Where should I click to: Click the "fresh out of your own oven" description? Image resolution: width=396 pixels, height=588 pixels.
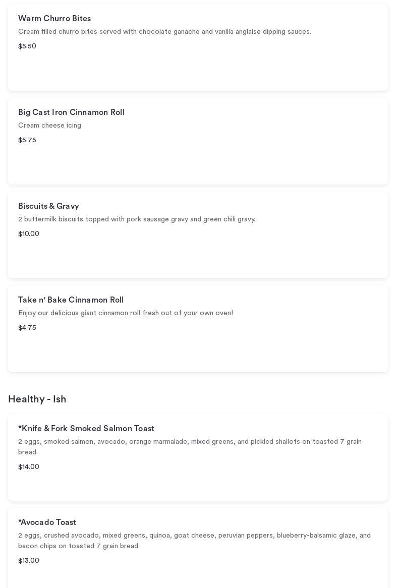pos(126,313)
